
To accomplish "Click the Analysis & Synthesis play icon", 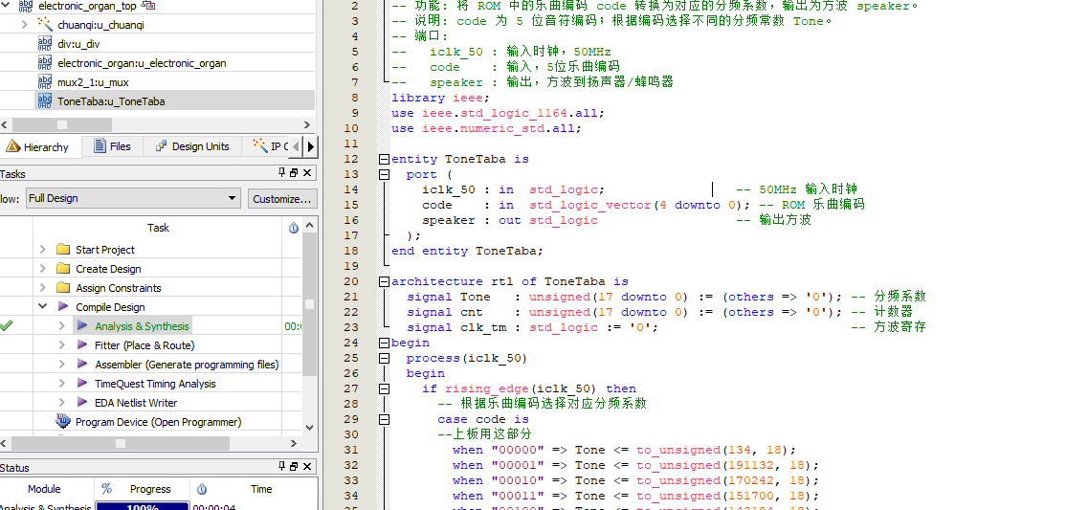I will click(82, 325).
